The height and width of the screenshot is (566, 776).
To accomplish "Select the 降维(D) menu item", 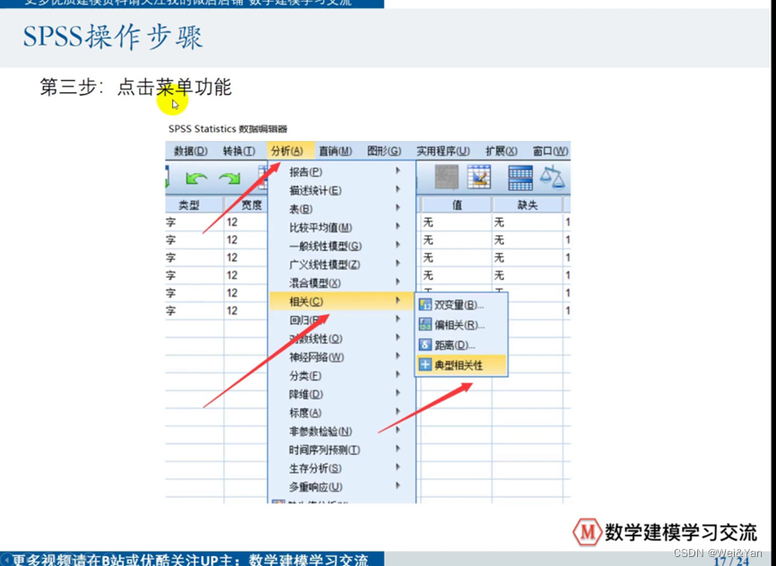I will pos(342,395).
